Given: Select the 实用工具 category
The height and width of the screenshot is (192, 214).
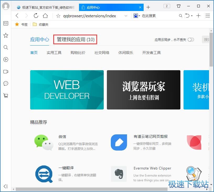Looking at the screenshot, I should pyautogui.click(x=54, y=53).
